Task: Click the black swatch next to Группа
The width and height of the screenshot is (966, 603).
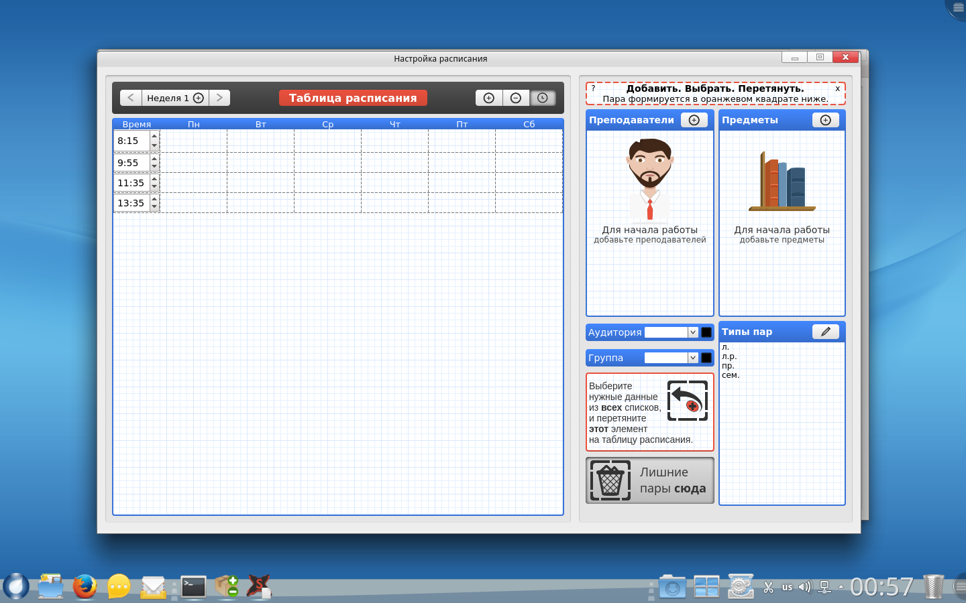Action: coord(706,358)
